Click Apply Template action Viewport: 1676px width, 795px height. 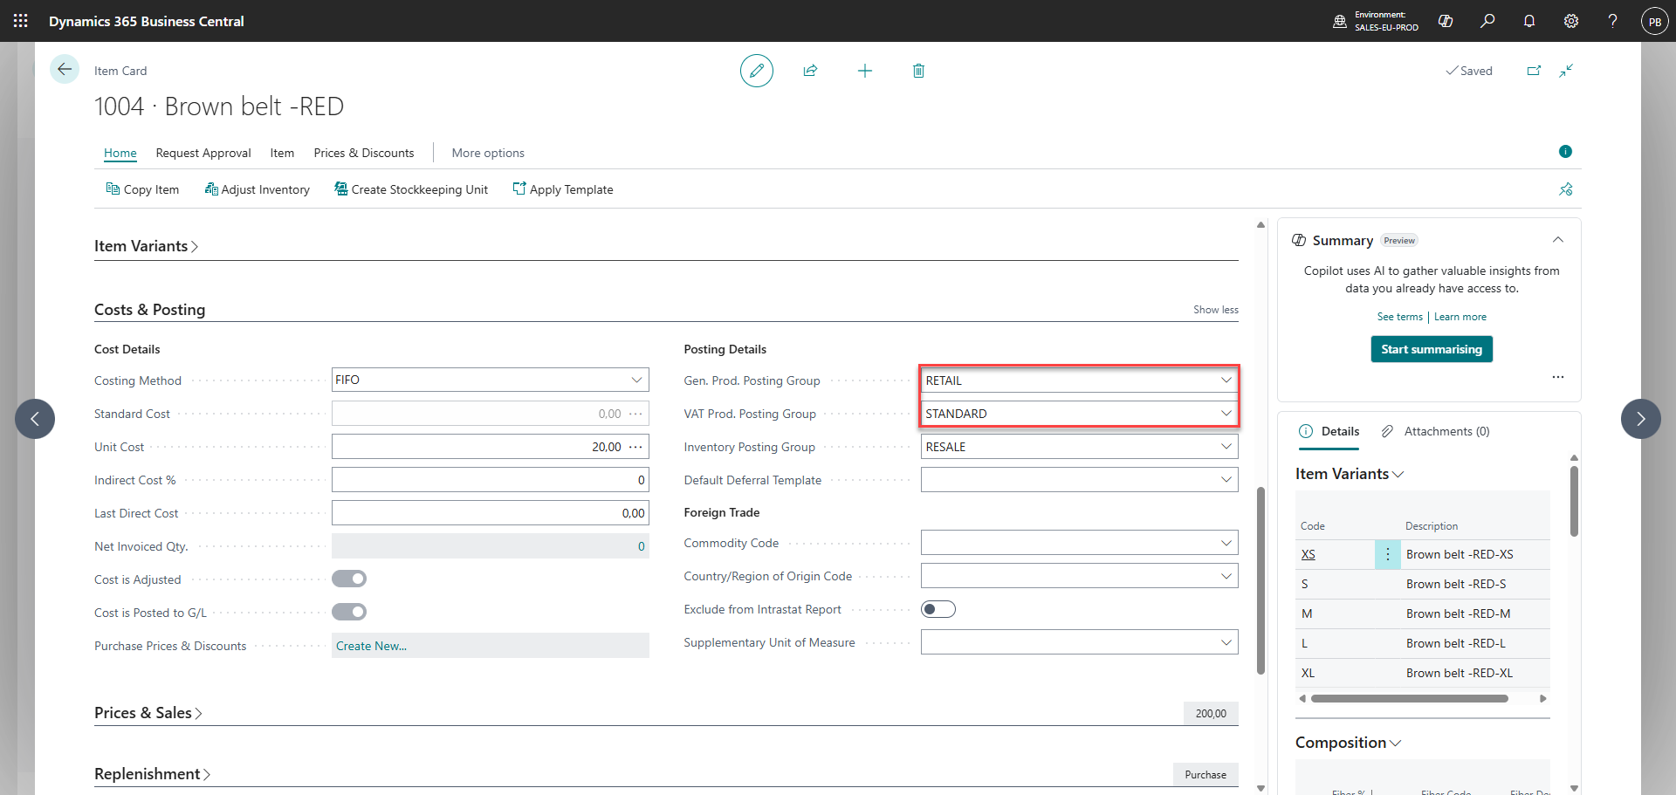click(563, 189)
